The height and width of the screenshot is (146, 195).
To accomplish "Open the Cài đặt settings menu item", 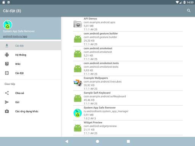I will pos(30,73).
